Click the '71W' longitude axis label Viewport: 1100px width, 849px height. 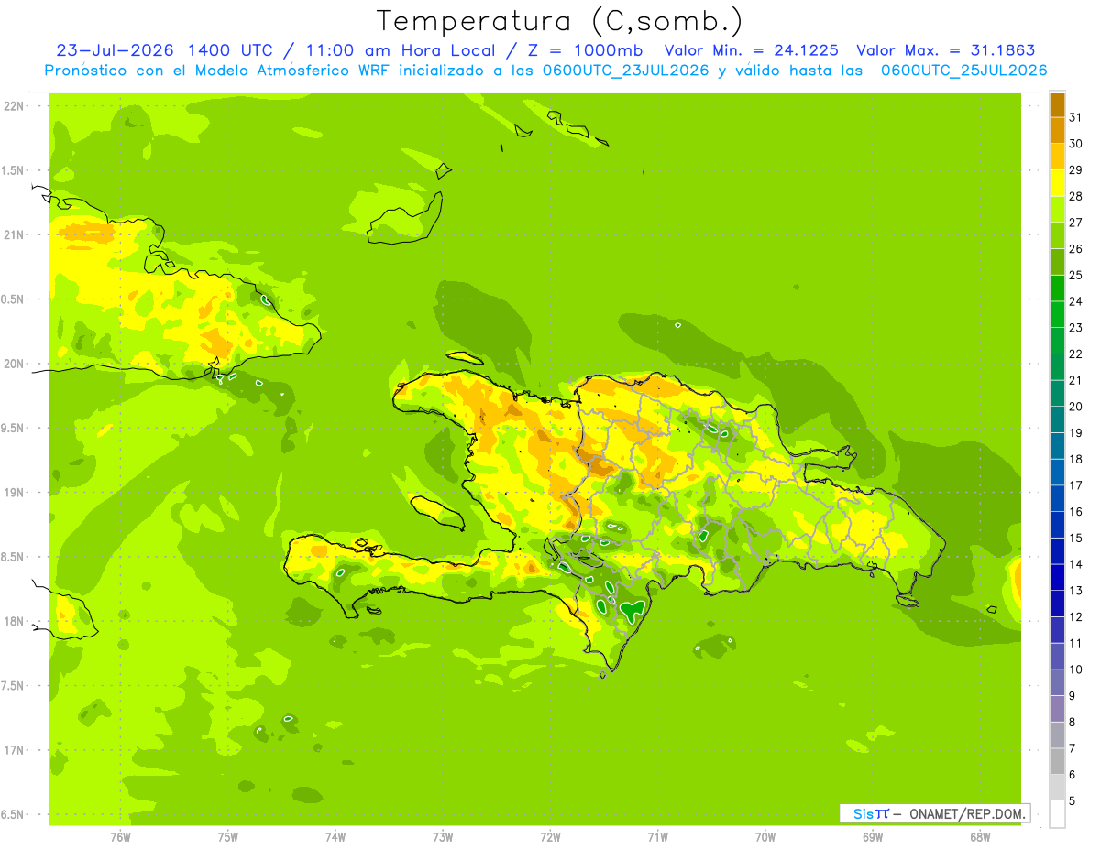[657, 836]
